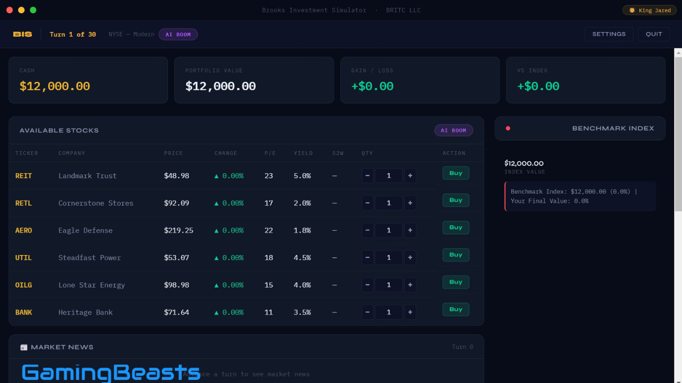Click BANK quantity input field
This screenshot has height=383, width=682.
[388, 312]
